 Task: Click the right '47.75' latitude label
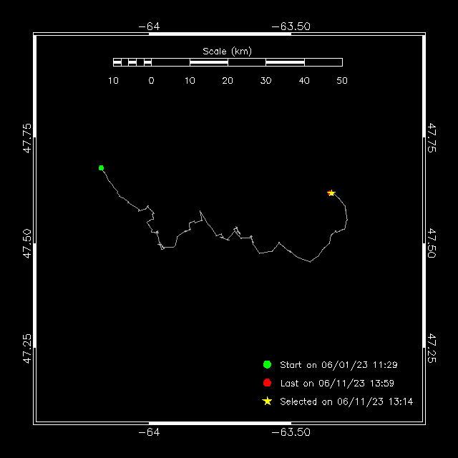coord(432,138)
